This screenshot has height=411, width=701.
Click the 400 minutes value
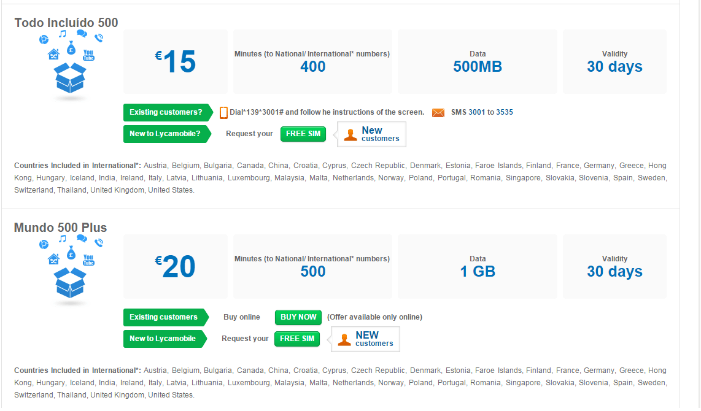[313, 67]
